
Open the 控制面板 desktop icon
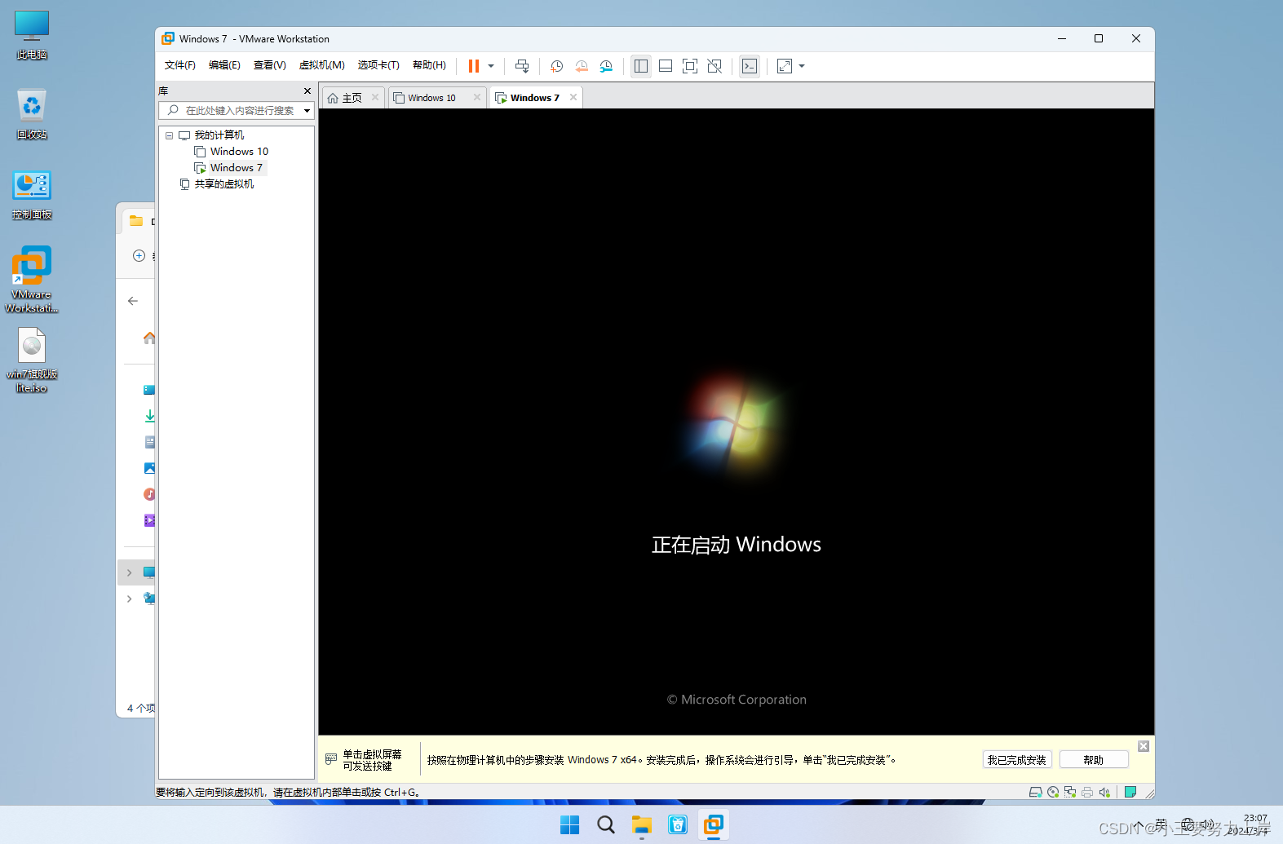[32, 195]
